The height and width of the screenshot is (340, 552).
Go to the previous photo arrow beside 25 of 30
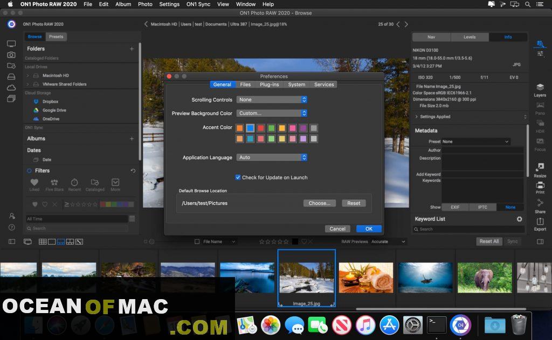click(398, 24)
